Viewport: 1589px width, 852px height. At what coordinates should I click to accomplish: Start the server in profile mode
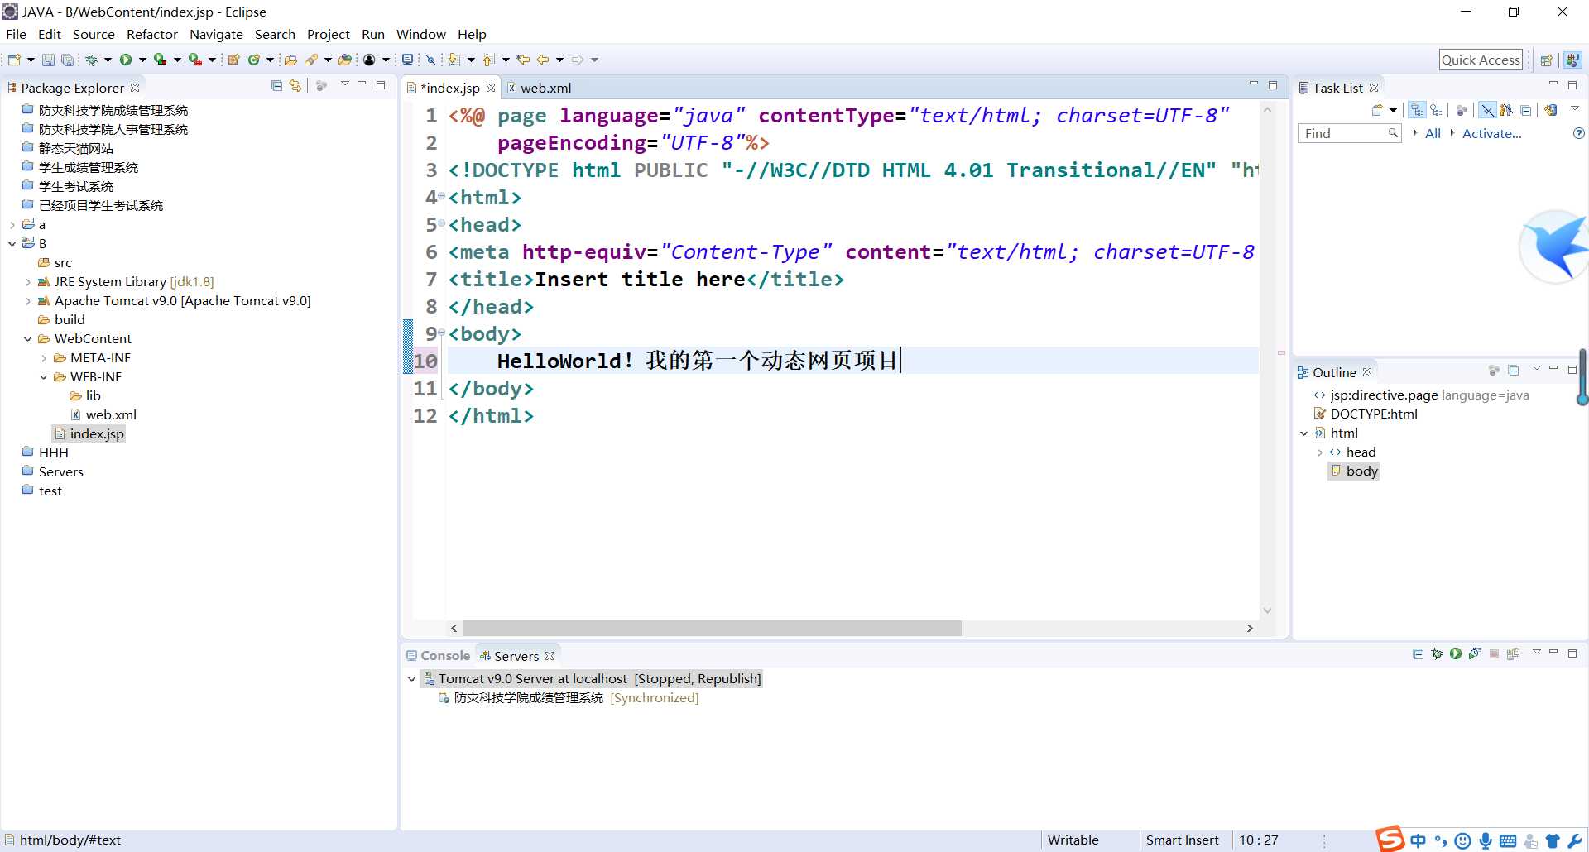coord(1475,654)
